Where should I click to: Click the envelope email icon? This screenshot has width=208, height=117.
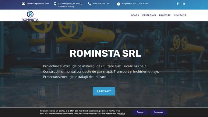coord(23,4)
